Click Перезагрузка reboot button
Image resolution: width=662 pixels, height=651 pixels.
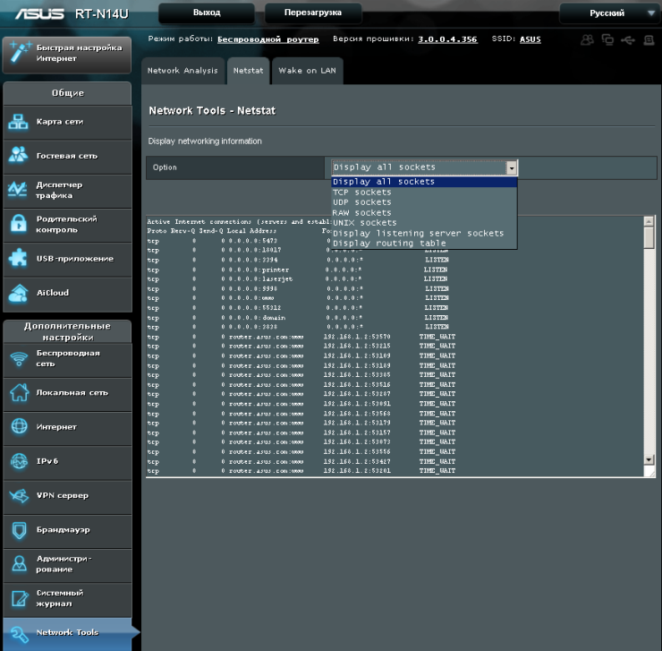tap(313, 13)
